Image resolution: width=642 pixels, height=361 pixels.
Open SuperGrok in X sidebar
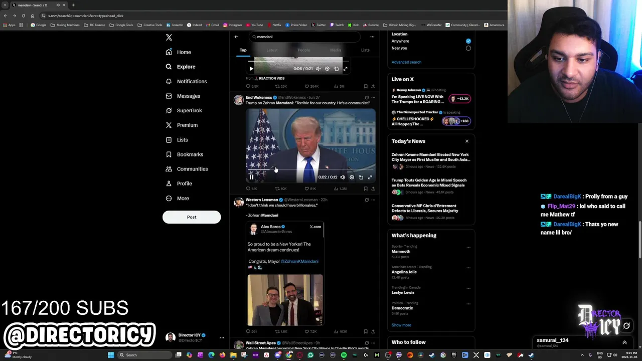[x=184, y=110]
